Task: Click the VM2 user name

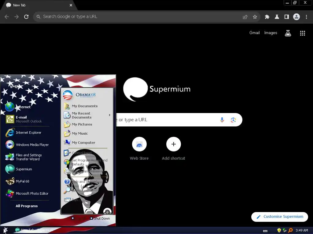Action: click(14, 87)
